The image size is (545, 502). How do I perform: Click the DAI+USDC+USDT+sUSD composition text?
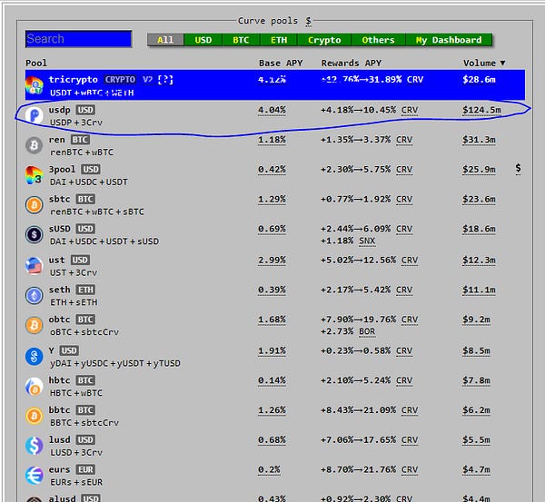click(x=104, y=241)
